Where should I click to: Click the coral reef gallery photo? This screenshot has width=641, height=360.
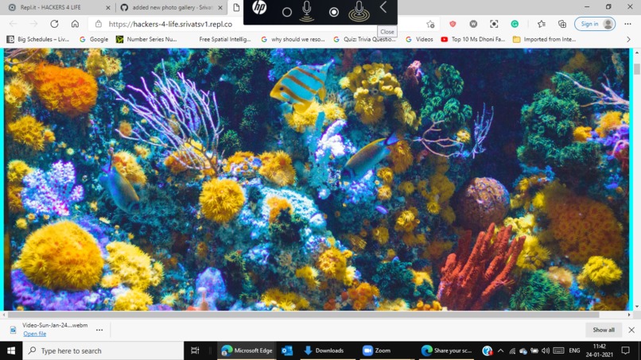click(317, 180)
